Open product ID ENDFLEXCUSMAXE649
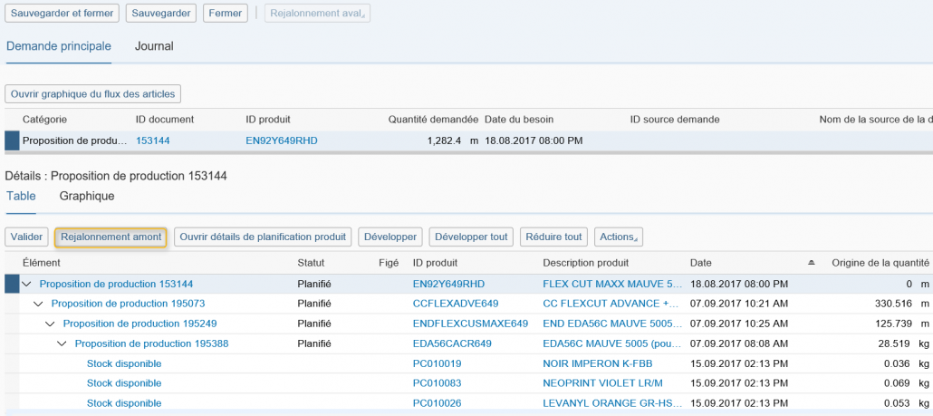The image size is (933, 416). coord(471,324)
